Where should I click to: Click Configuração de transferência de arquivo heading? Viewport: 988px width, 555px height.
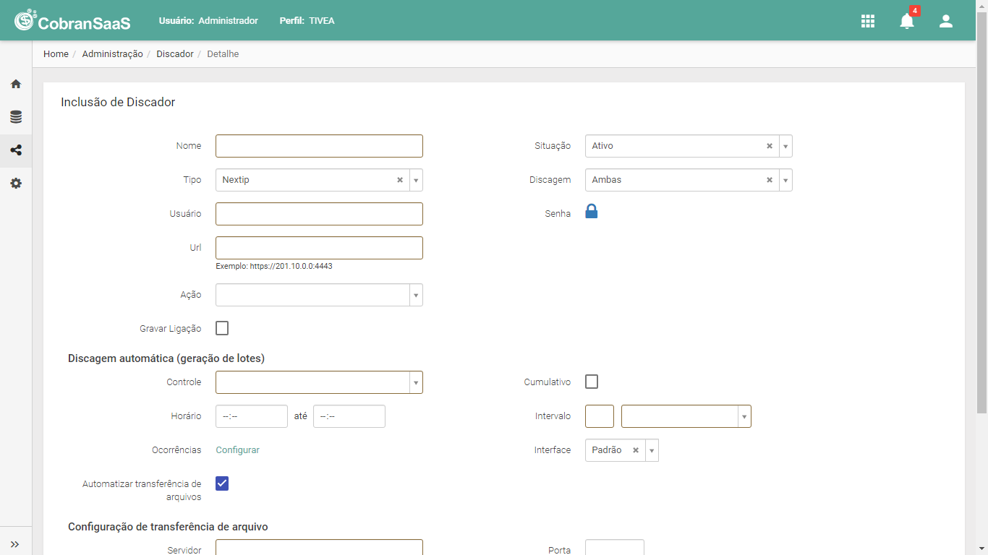click(168, 527)
